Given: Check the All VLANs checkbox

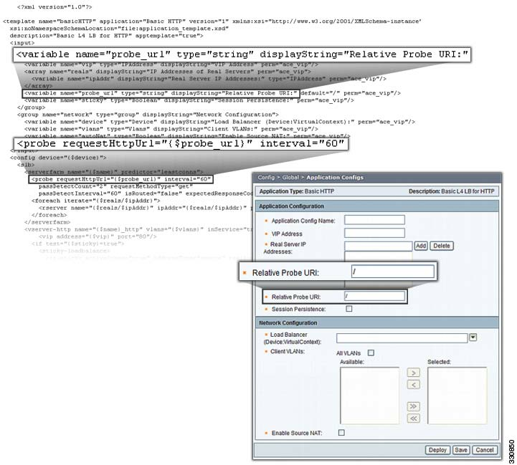Looking at the screenshot, I should pyautogui.click(x=371, y=353).
